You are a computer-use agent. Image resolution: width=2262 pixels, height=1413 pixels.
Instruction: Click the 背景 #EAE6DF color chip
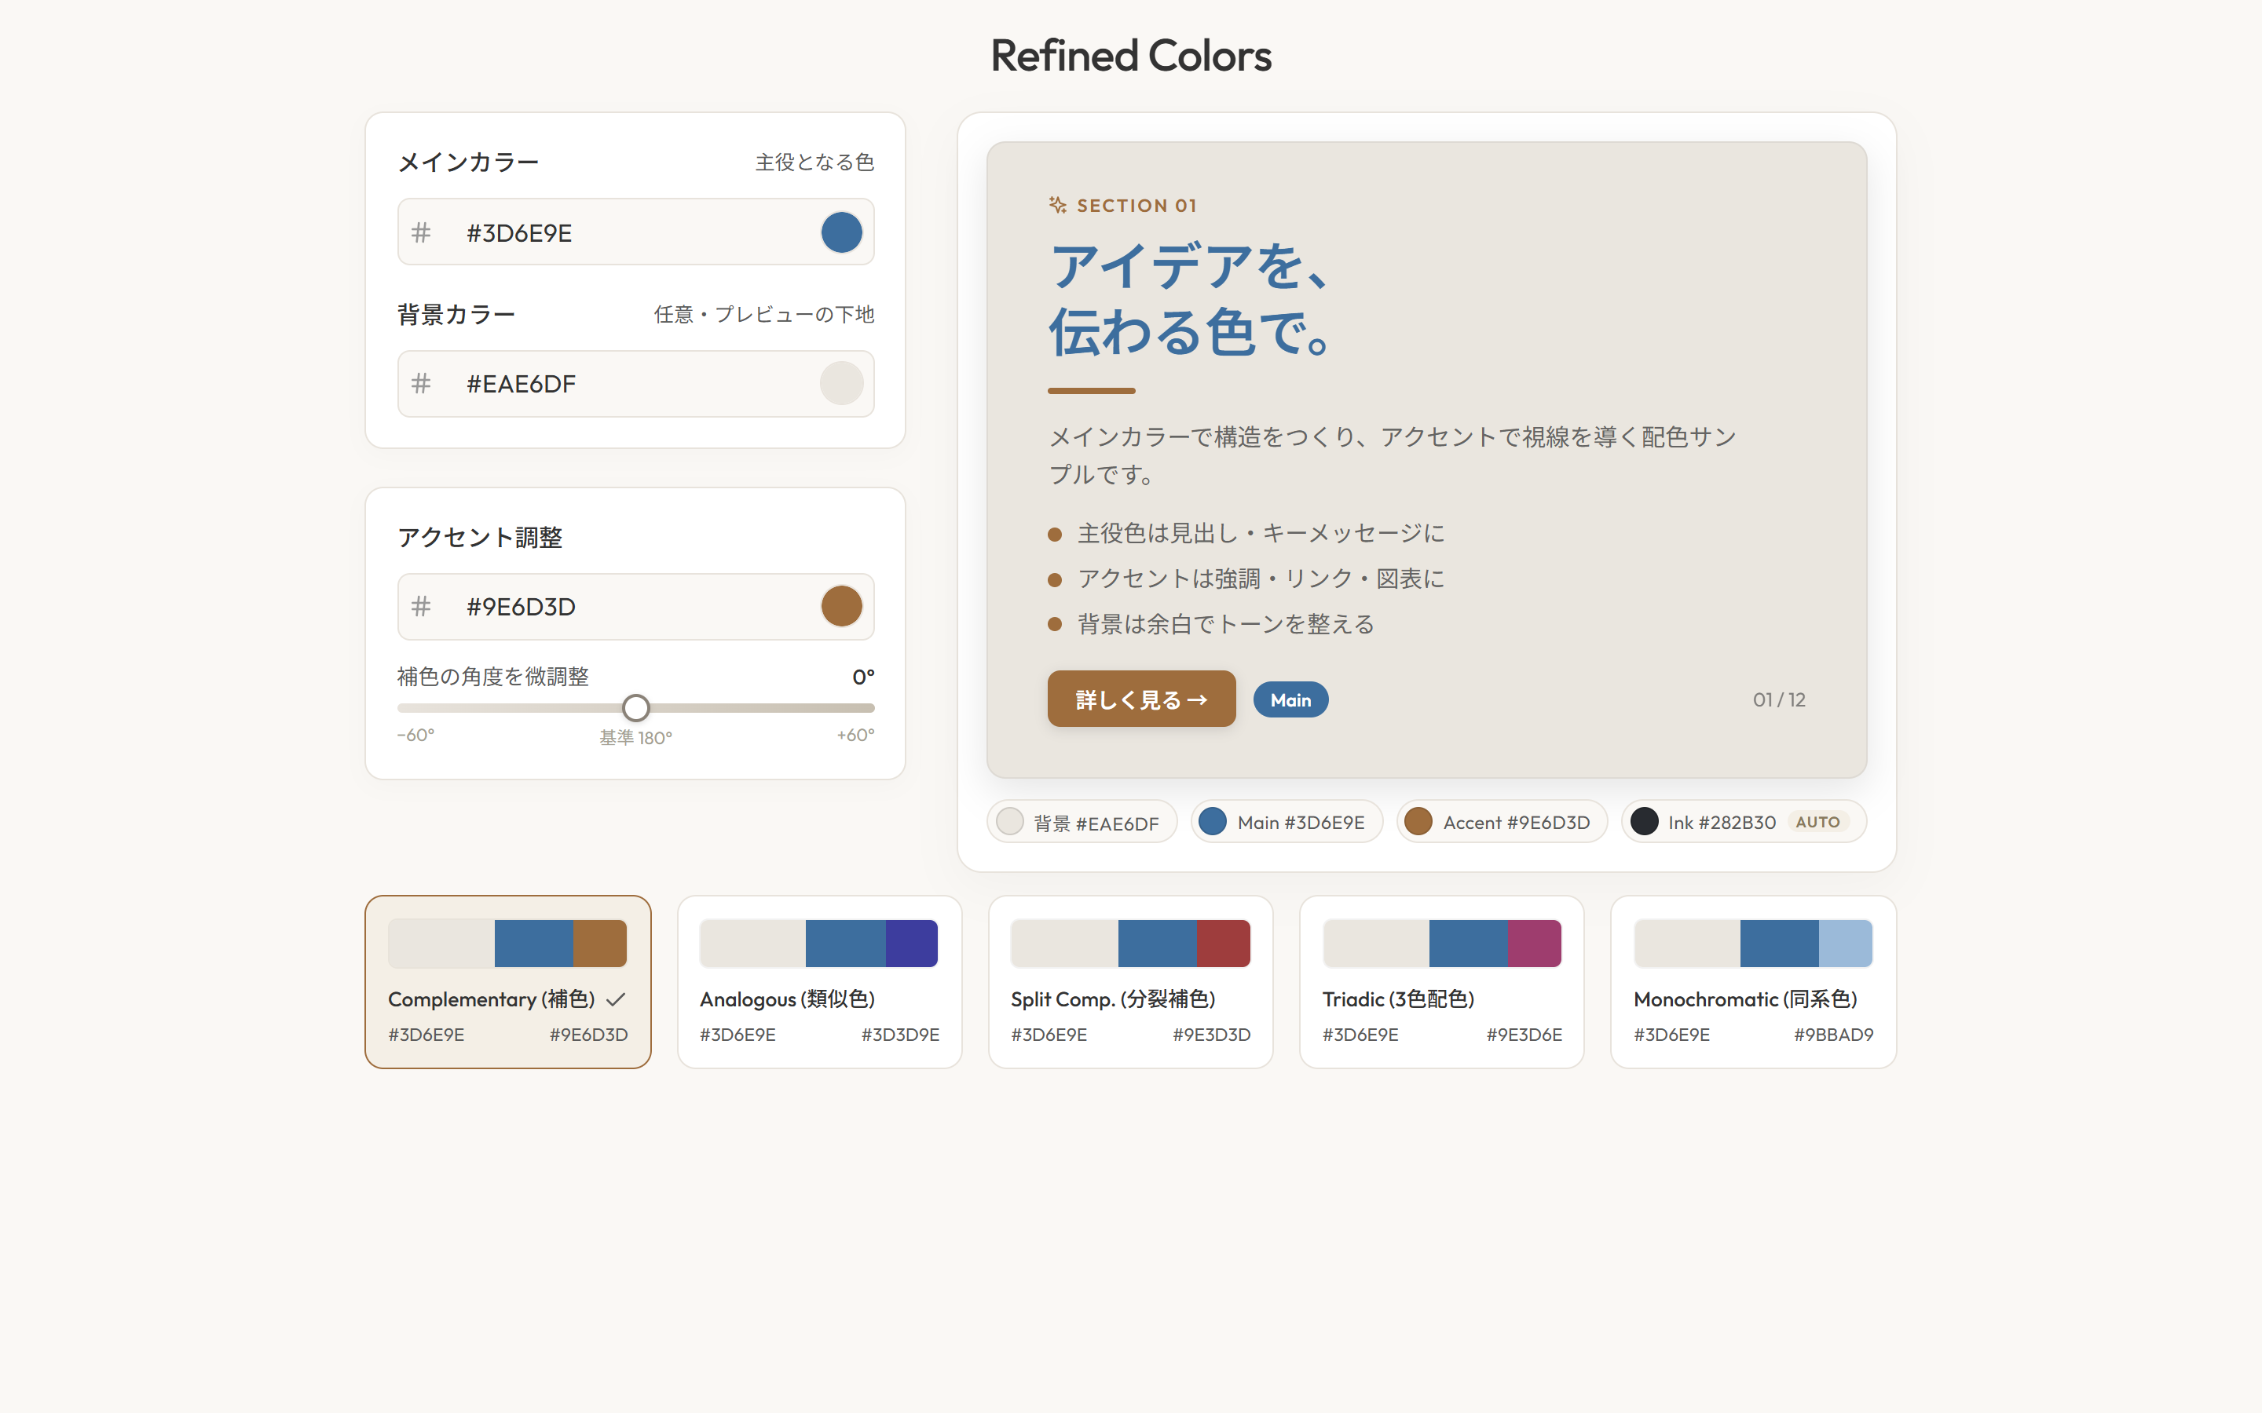1082,823
